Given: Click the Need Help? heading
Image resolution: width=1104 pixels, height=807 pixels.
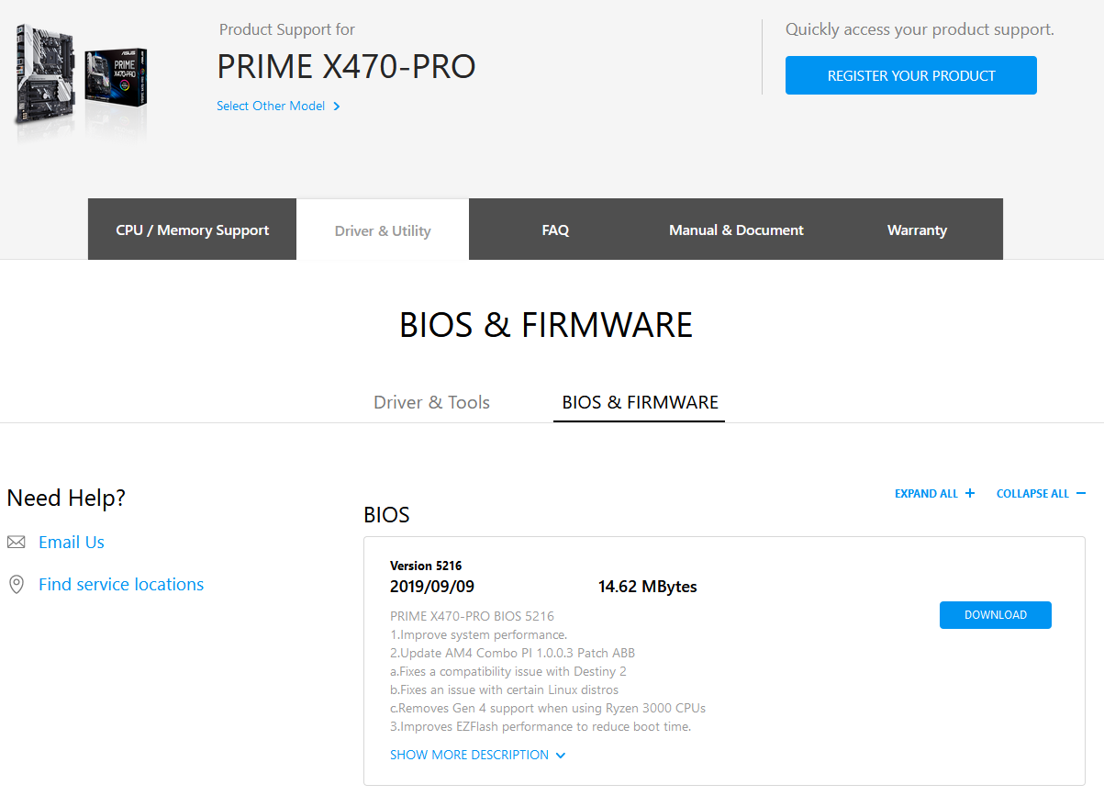Looking at the screenshot, I should point(66,499).
